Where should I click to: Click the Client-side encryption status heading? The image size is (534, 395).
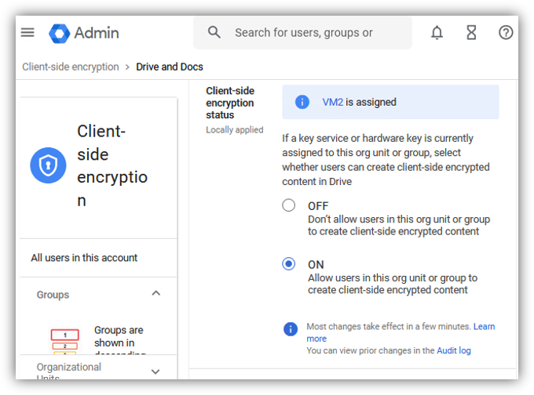pyautogui.click(x=230, y=103)
